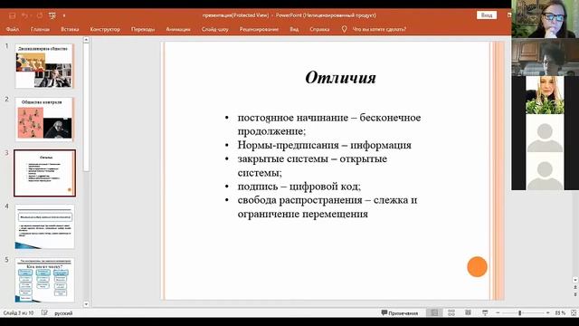This screenshot has height=326, width=579.
Task: Switch to Slide Sorter view icon
Action: (451, 313)
